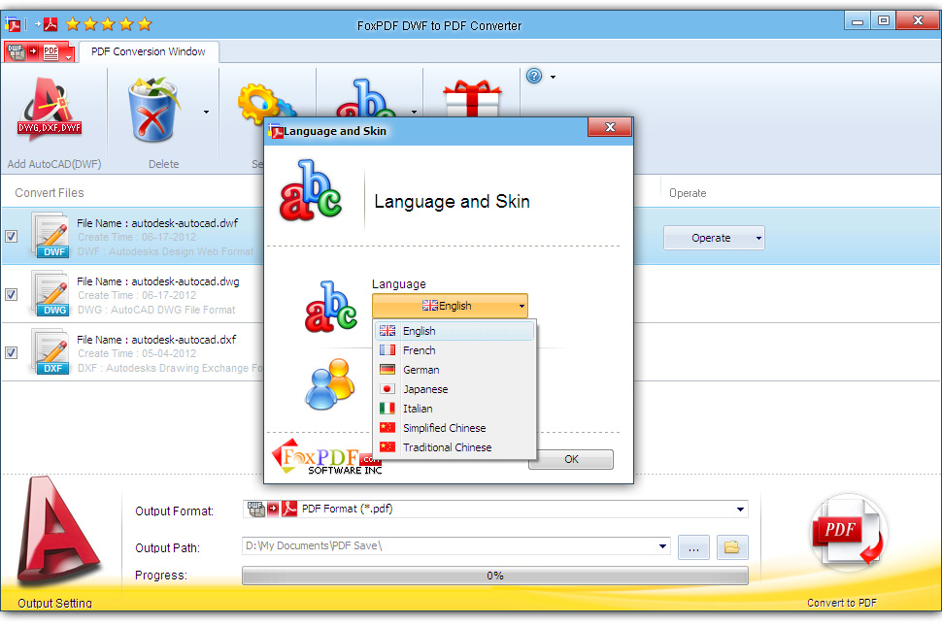Choose Simplified Chinese from the language list
This screenshot has width=942, height=626.
tap(454, 428)
